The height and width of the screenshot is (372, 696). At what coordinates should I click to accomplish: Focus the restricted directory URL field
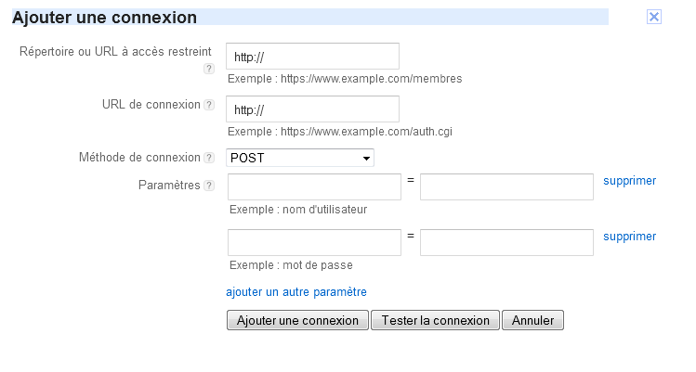[313, 57]
